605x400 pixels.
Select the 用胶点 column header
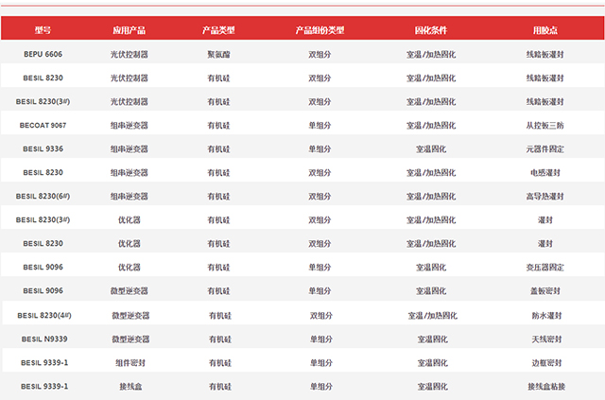pyautogui.click(x=544, y=30)
